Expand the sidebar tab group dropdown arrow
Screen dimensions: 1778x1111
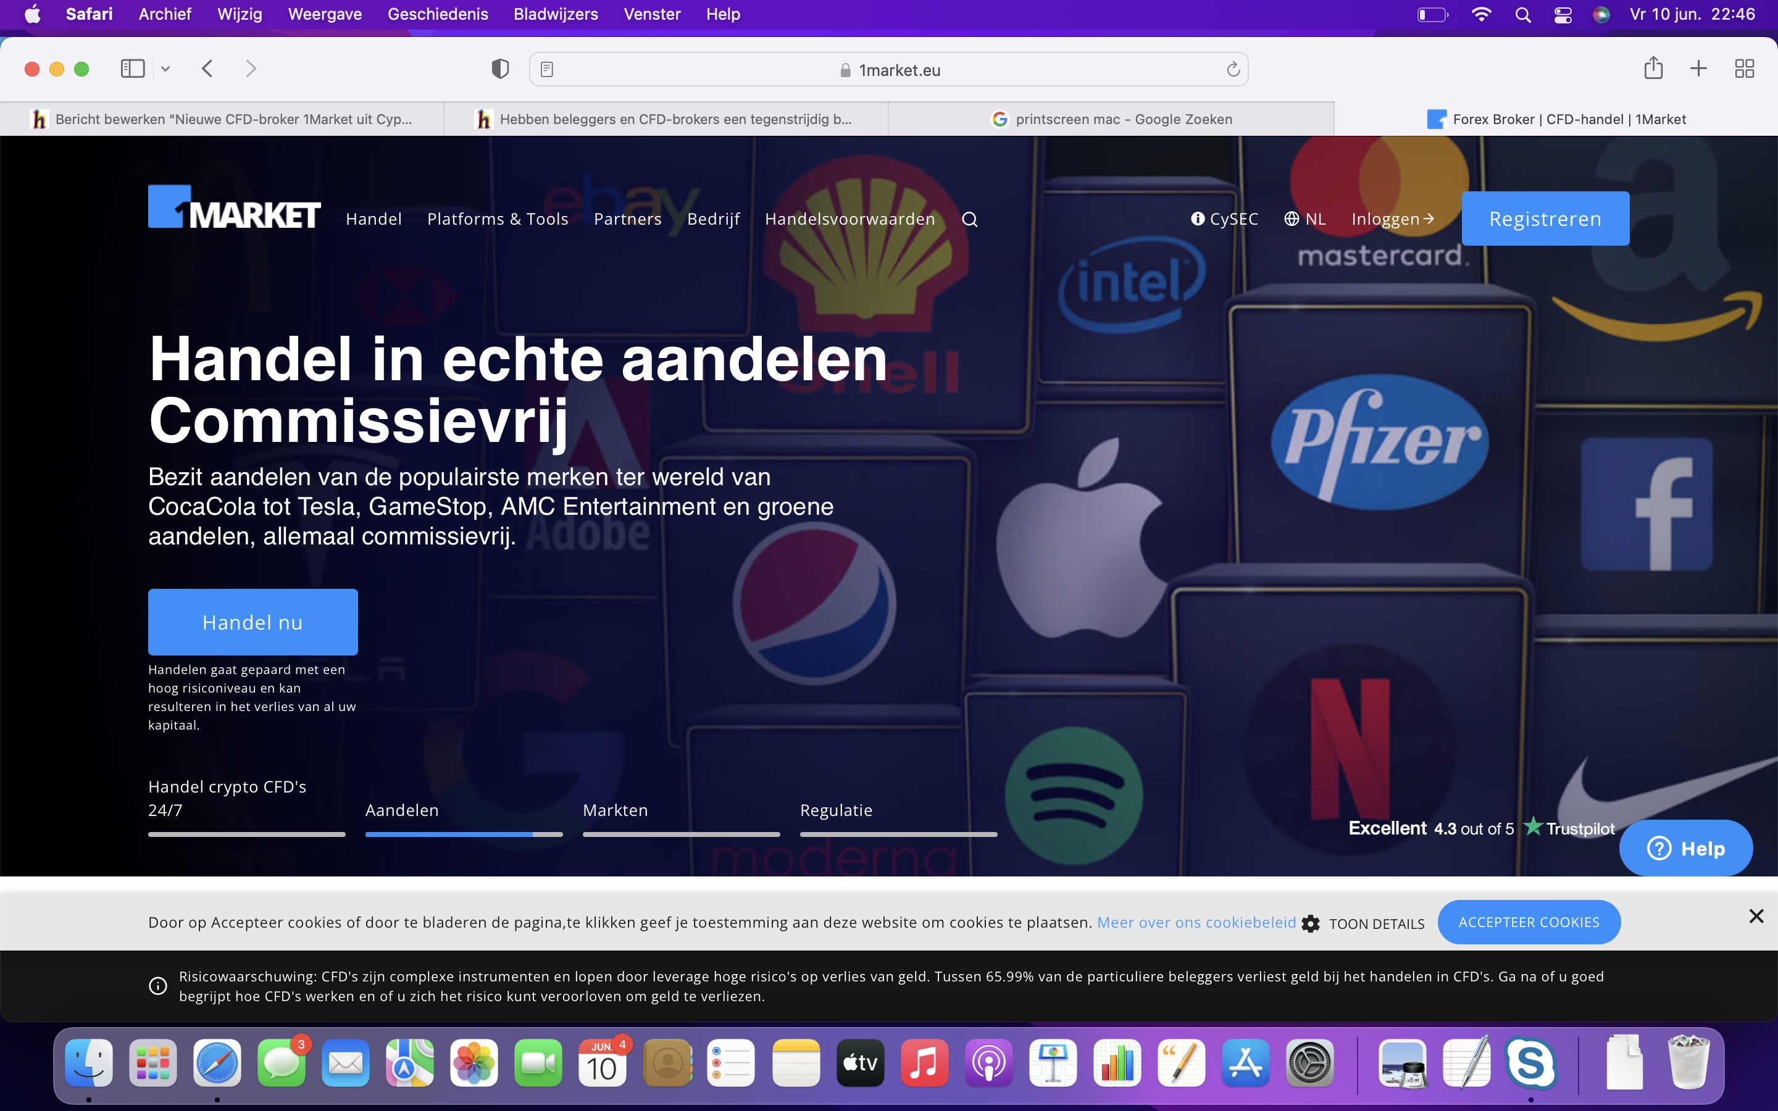(165, 69)
